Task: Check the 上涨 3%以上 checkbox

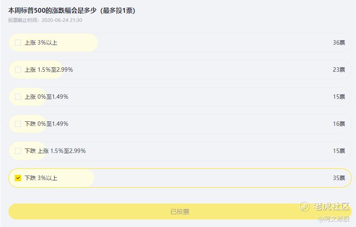Action: click(18, 43)
